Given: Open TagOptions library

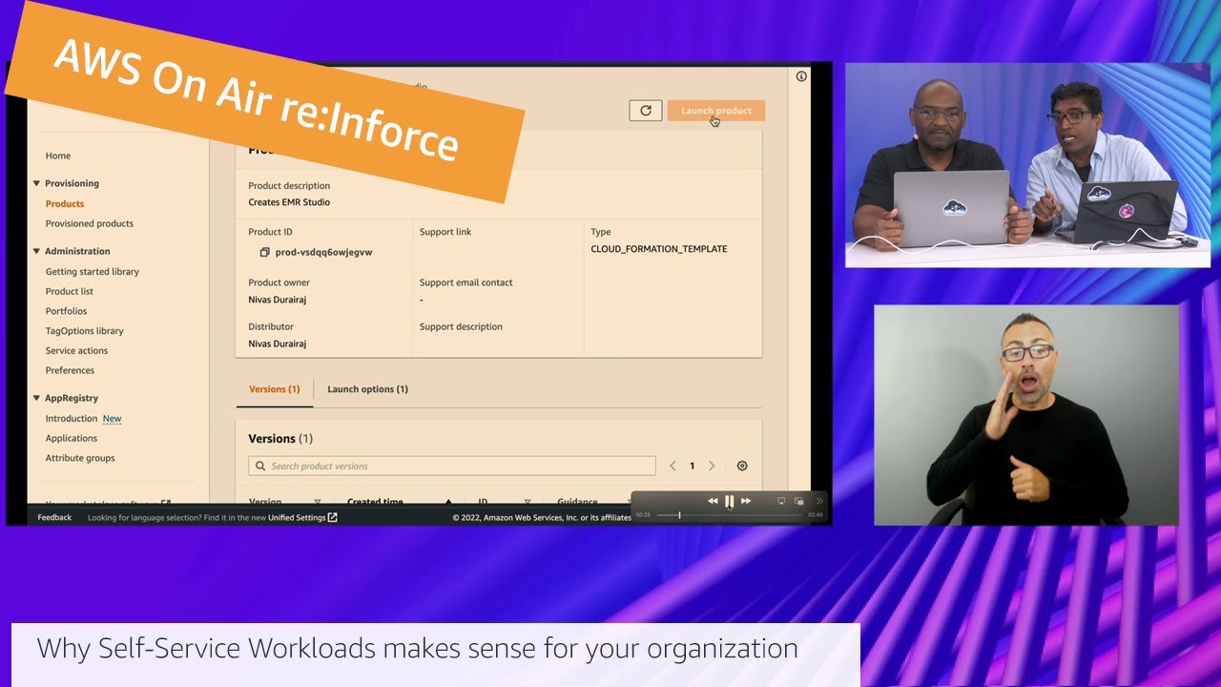Looking at the screenshot, I should tap(85, 331).
